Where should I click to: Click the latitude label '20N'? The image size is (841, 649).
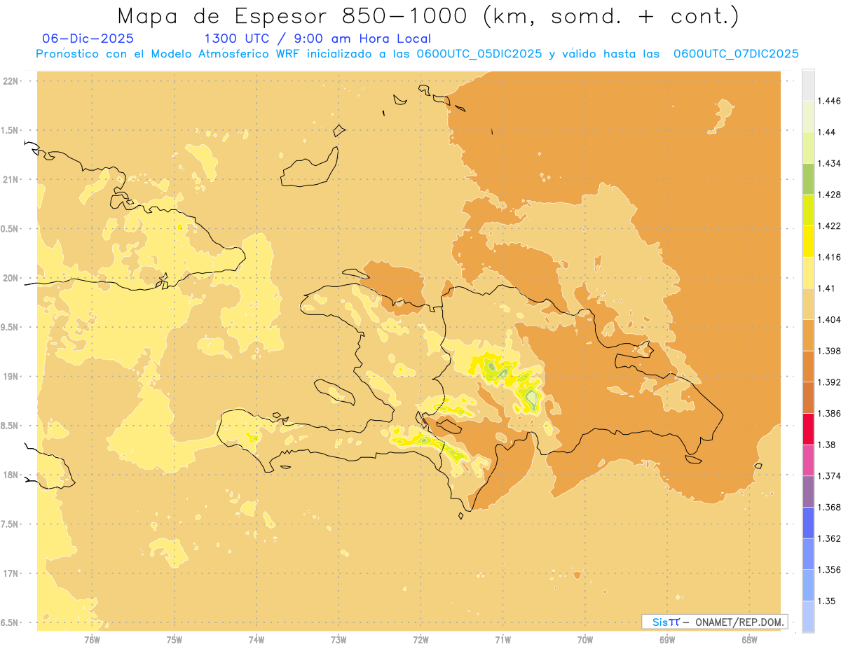click(x=11, y=278)
